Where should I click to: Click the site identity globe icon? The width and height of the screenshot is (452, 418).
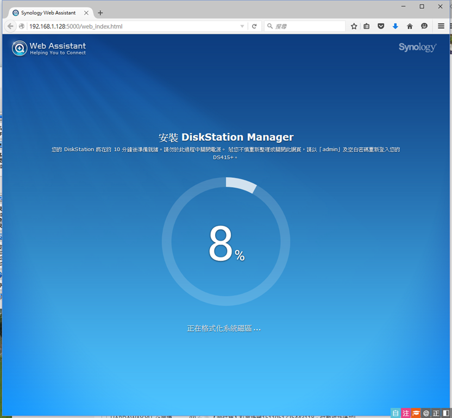pos(22,26)
